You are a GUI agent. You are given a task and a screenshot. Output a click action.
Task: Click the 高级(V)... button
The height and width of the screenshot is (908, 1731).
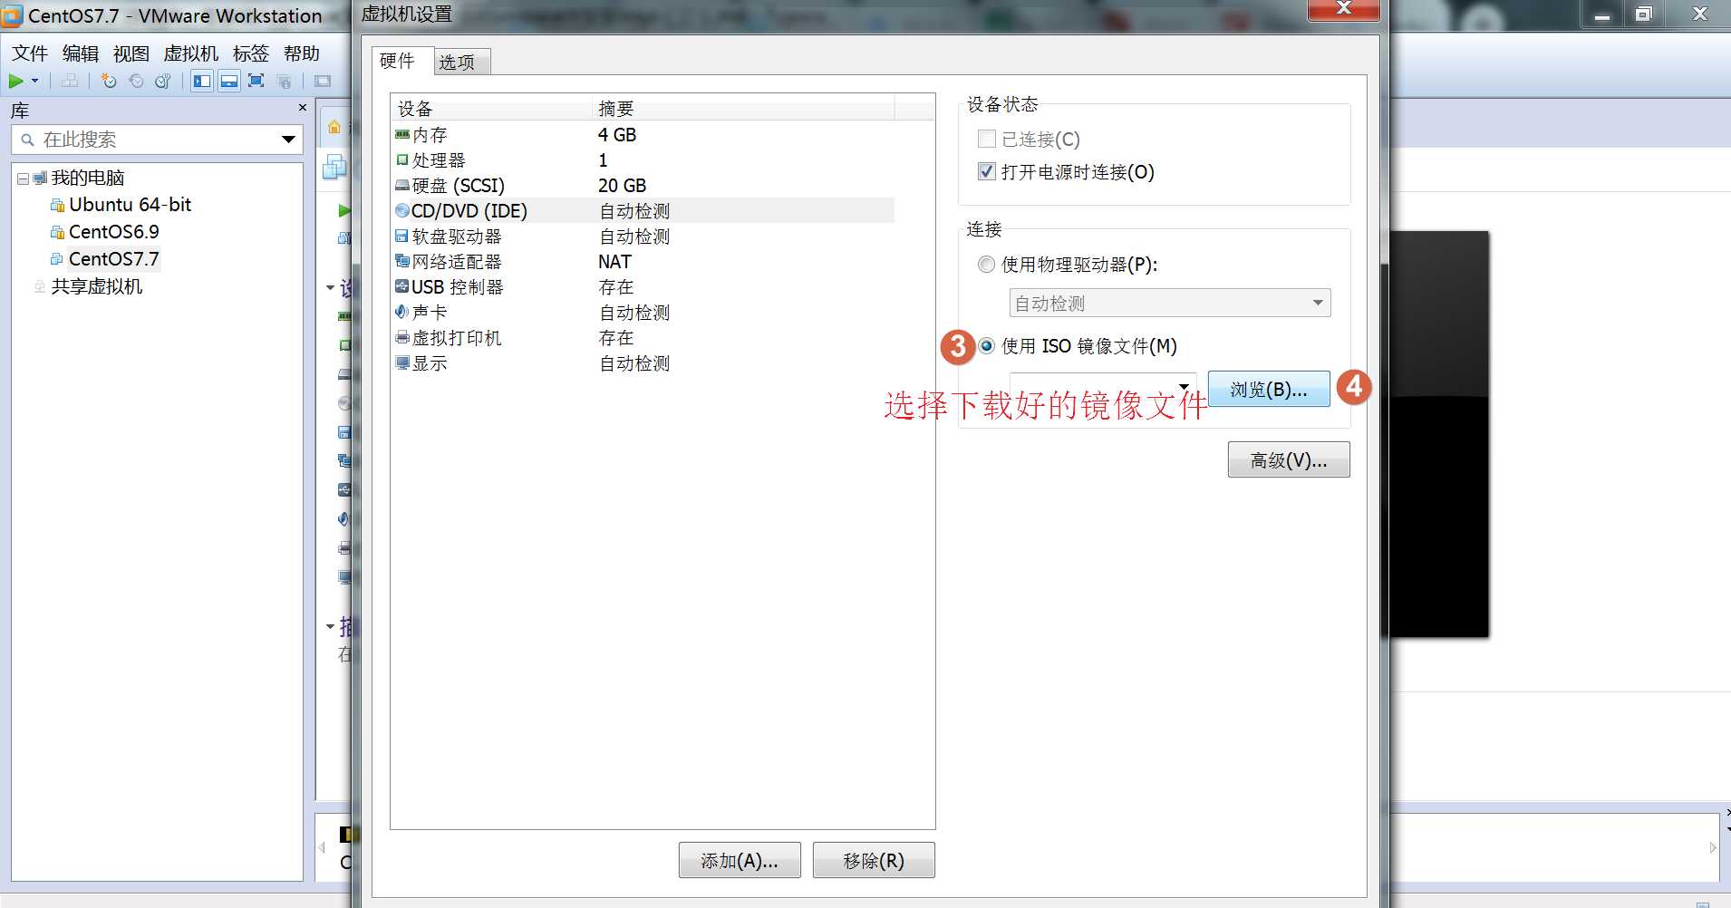[1289, 460]
